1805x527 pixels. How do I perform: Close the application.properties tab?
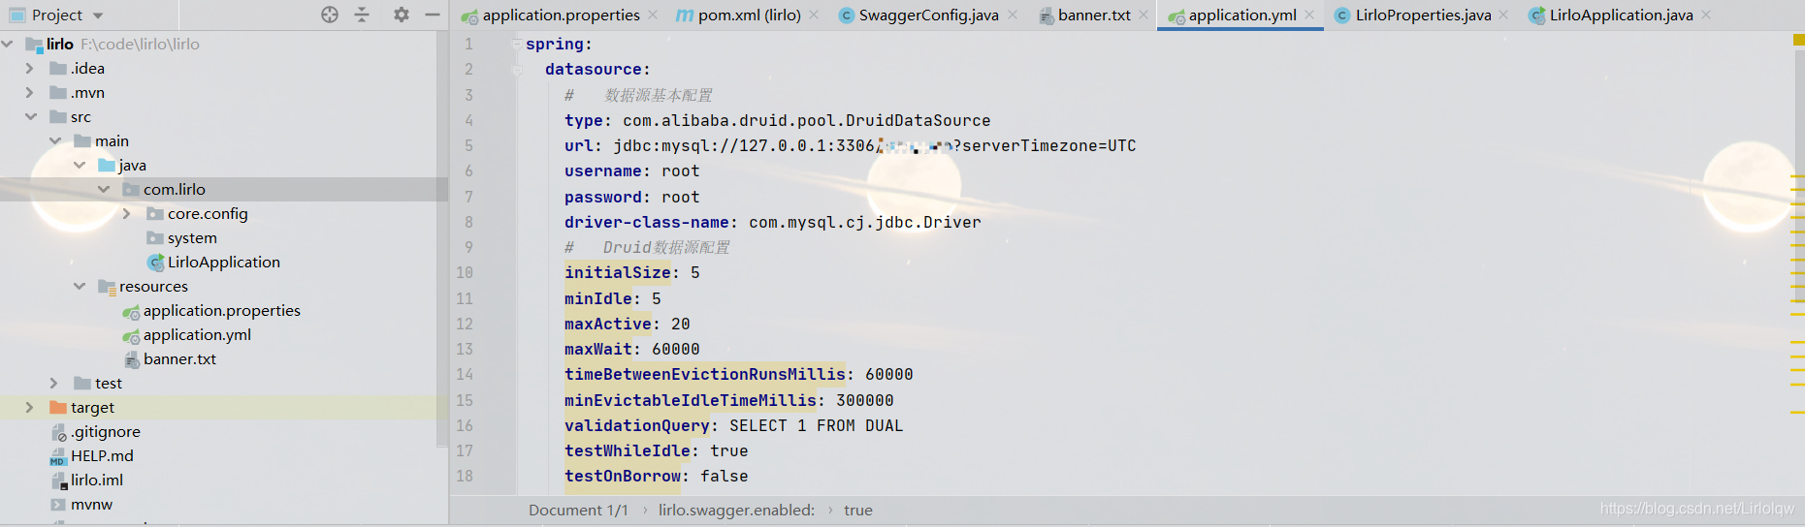[653, 15]
